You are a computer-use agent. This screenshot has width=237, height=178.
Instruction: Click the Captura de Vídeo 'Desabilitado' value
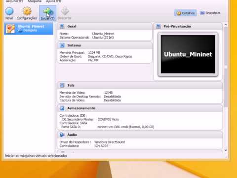pyautogui.click(x=113, y=100)
